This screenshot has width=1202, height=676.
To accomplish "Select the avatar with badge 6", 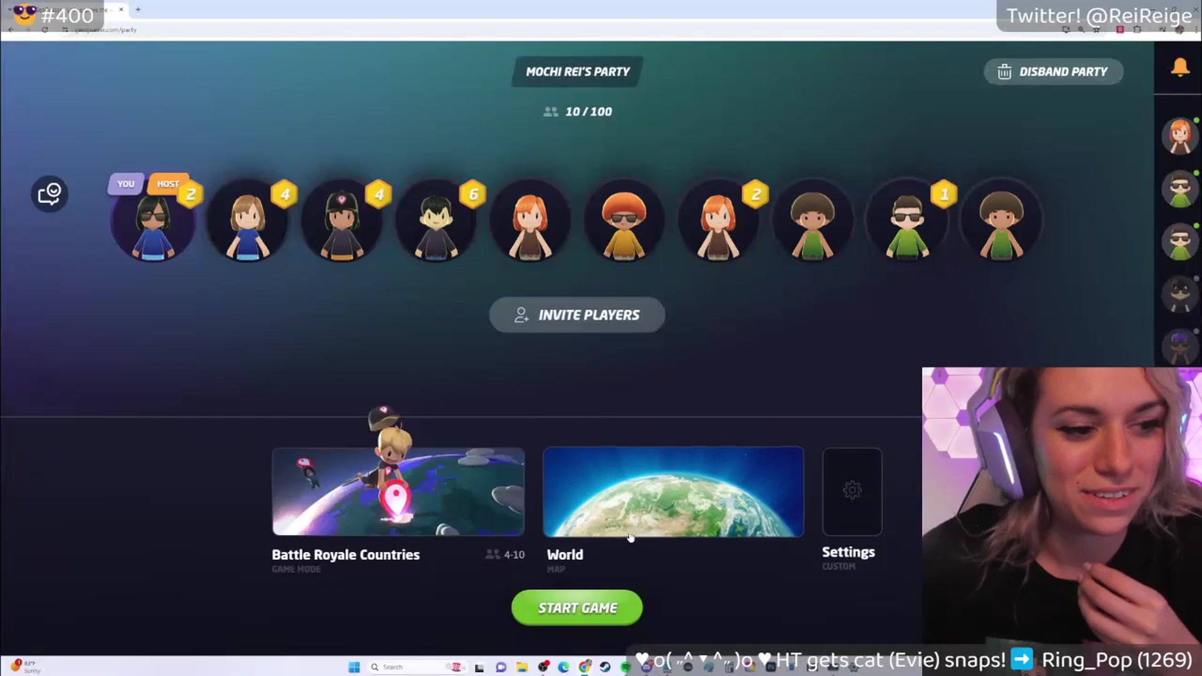I will click(436, 220).
